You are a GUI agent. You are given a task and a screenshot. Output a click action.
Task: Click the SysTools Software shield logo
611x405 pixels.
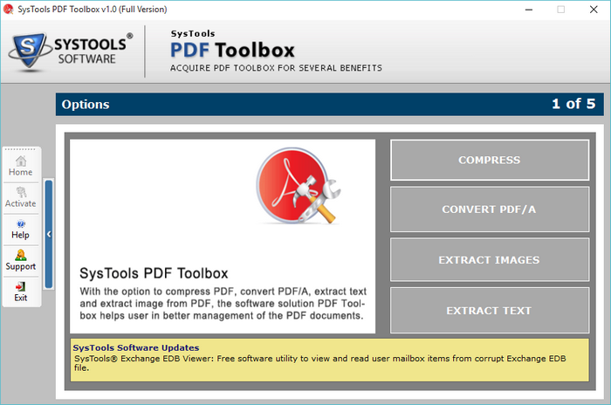point(29,52)
